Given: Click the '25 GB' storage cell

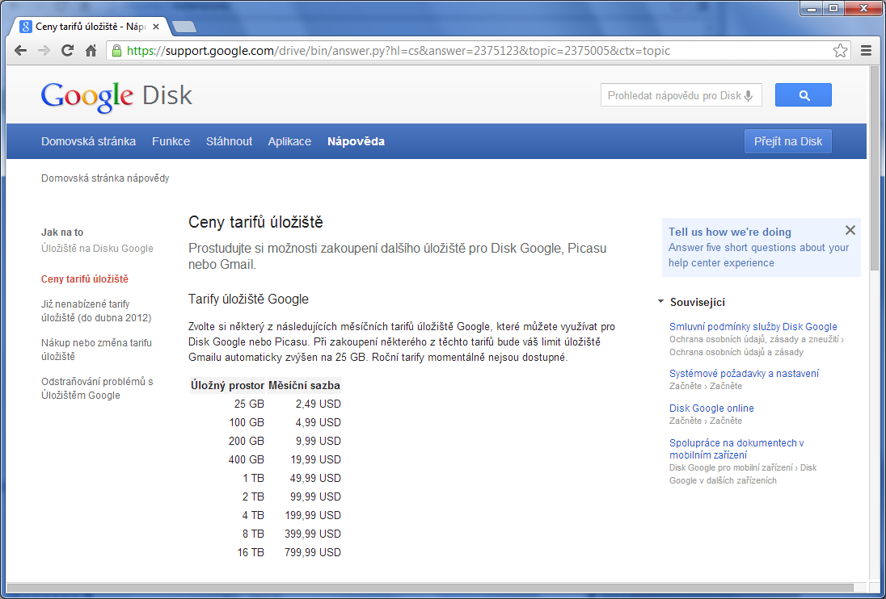Looking at the screenshot, I should 249,404.
